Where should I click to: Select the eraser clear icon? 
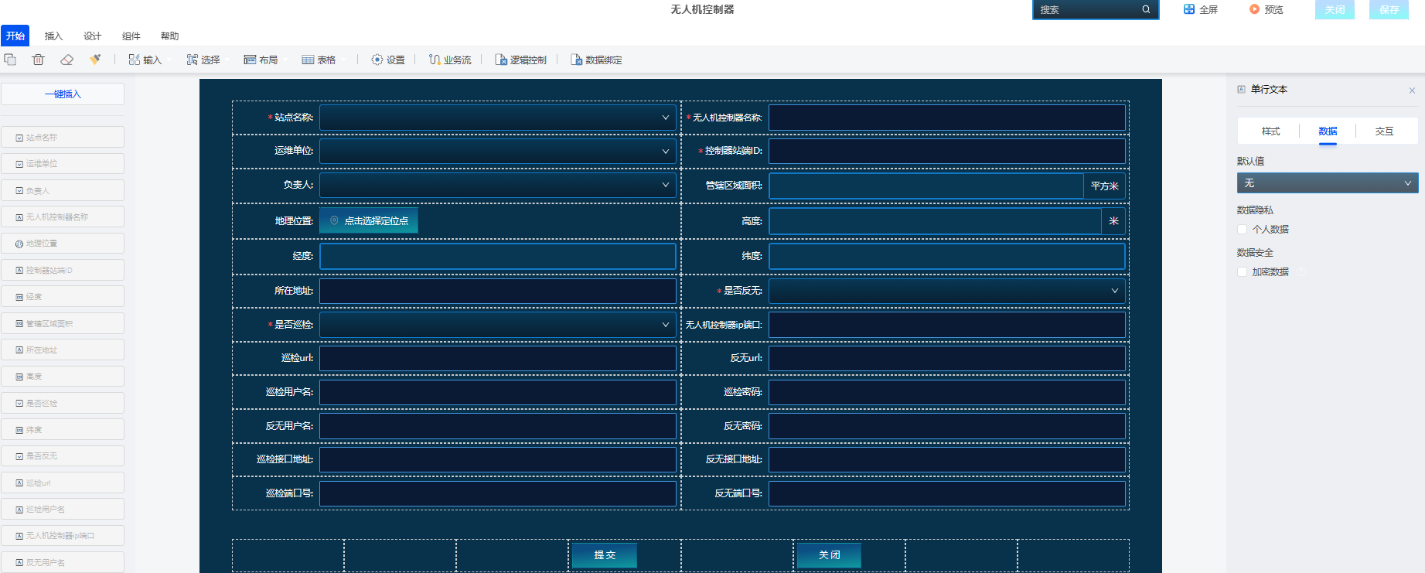coord(66,60)
